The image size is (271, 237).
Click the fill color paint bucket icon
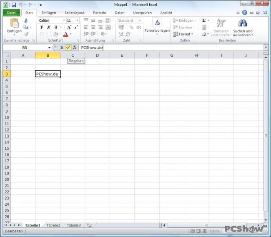[x=55, y=34]
